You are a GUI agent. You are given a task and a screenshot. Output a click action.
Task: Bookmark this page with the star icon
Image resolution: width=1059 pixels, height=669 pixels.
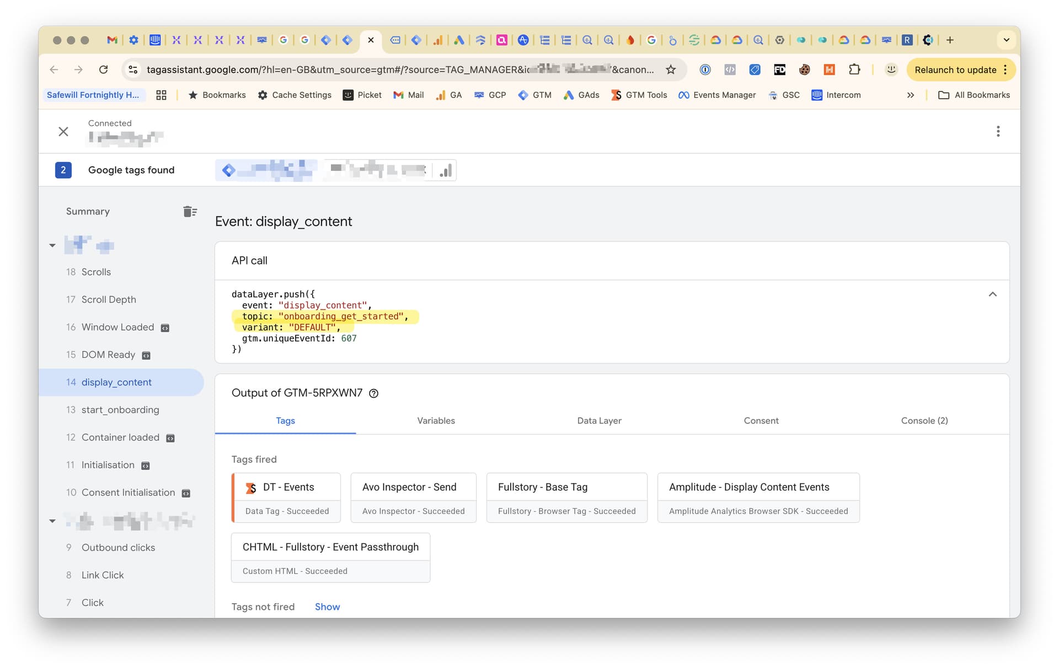pyautogui.click(x=671, y=70)
